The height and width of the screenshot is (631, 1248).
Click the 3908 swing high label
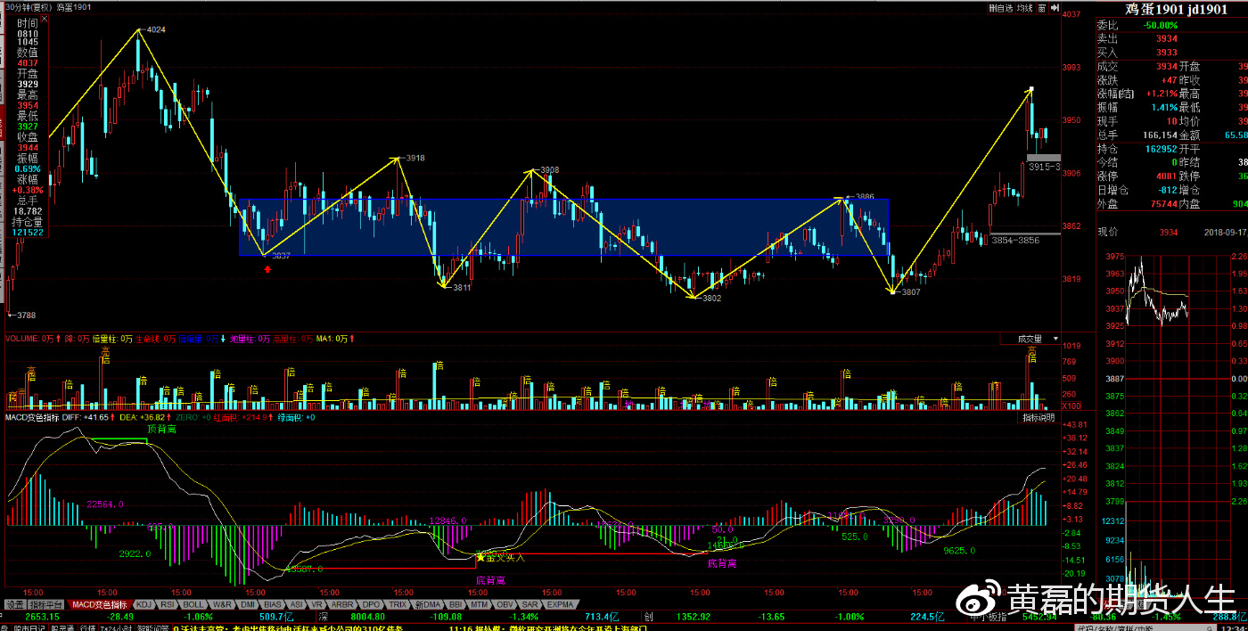click(549, 169)
